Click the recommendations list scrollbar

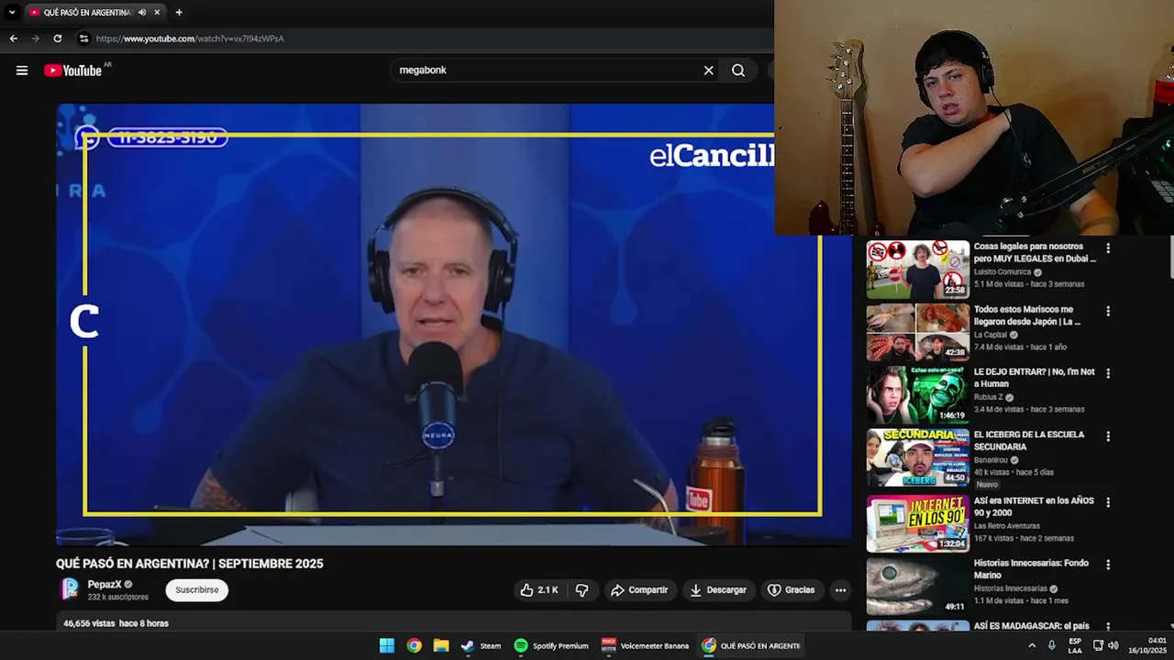coord(1170,257)
